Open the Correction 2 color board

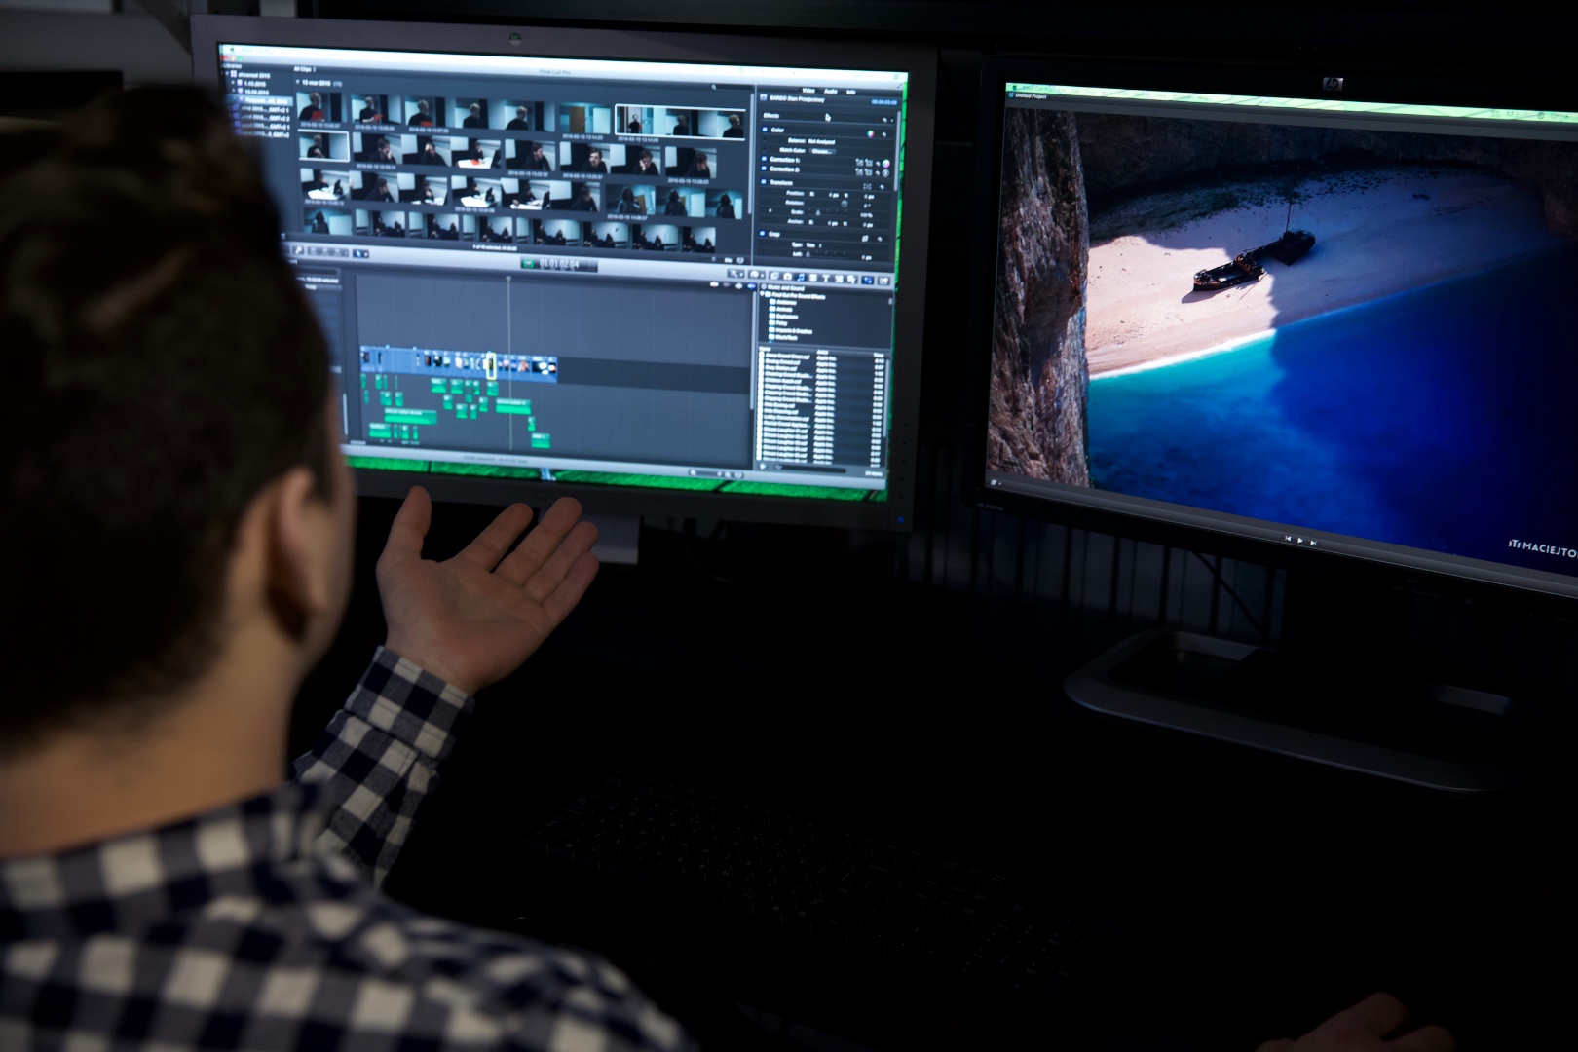pos(885,173)
